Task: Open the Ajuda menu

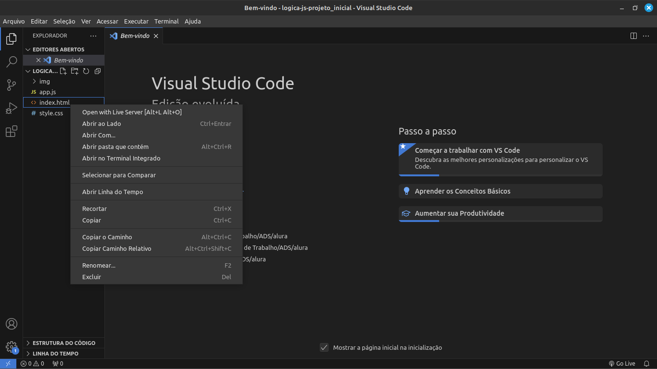Action: coord(193,21)
